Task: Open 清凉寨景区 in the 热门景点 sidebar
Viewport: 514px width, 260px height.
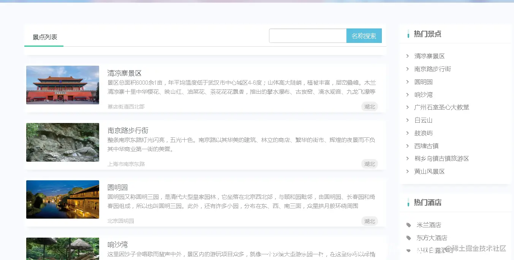Action: tap(430, 56)
